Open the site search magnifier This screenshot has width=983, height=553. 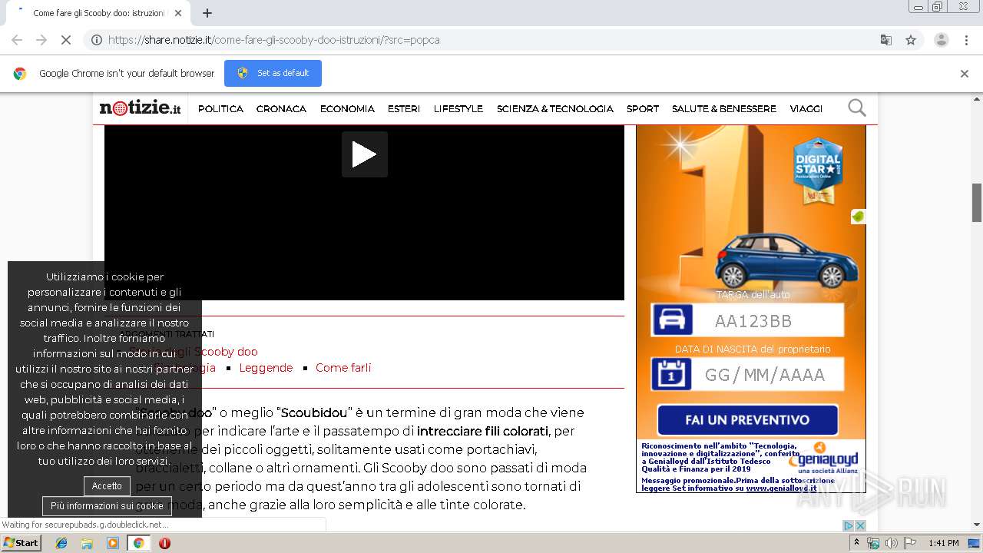[856, 108]
